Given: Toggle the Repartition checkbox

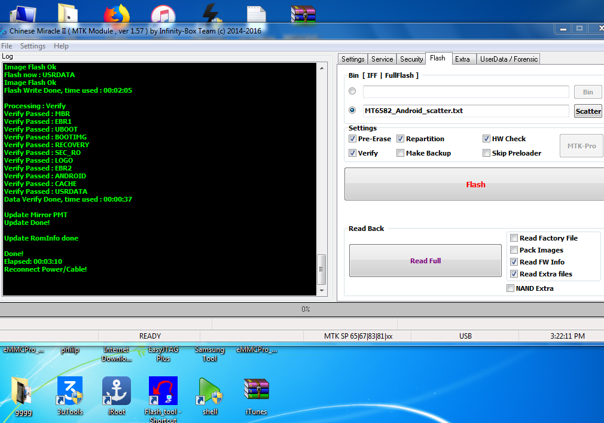Looking at the screenshot, I should (x=400, y=139).
